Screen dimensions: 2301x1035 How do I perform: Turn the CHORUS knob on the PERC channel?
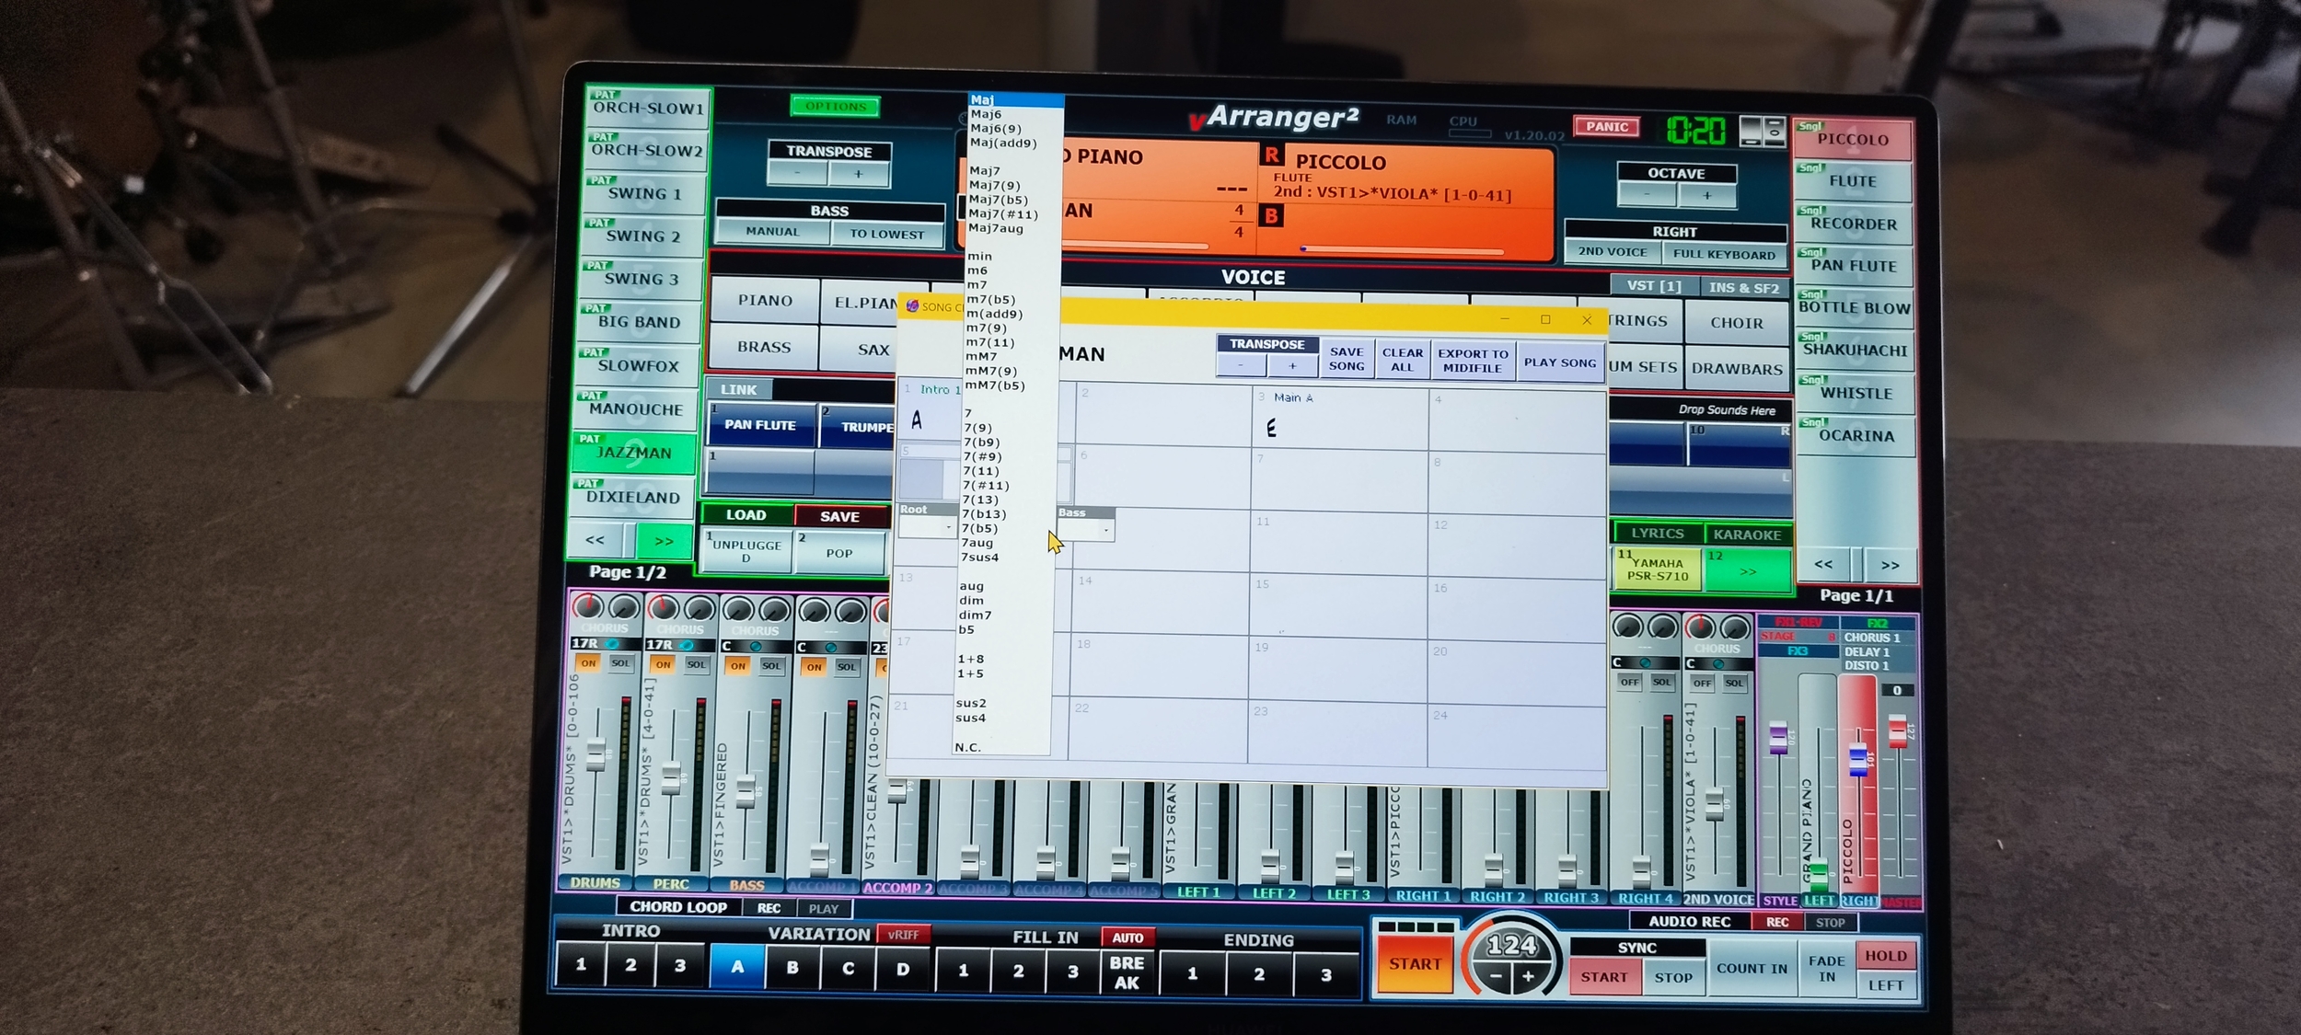click(700, 608)
